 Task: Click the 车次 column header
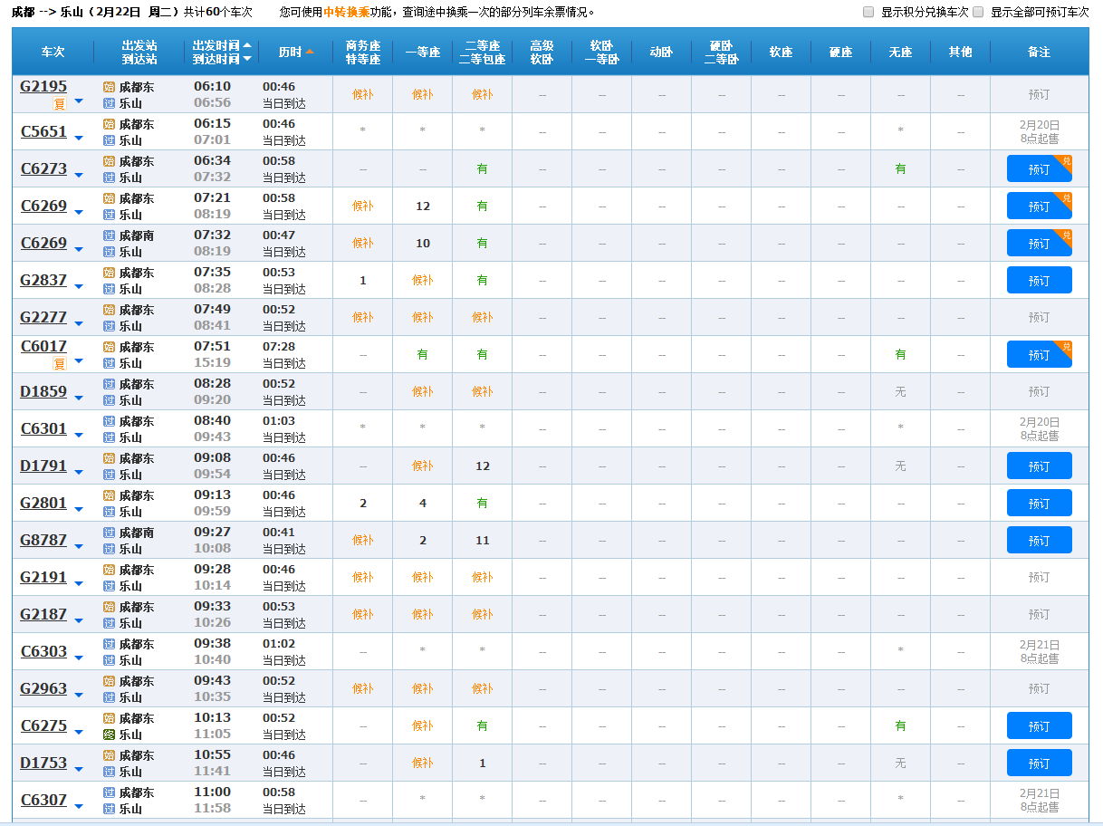tap(53, 52)
